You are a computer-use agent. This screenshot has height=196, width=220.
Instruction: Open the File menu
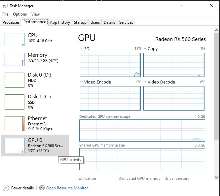click(5, 14)
